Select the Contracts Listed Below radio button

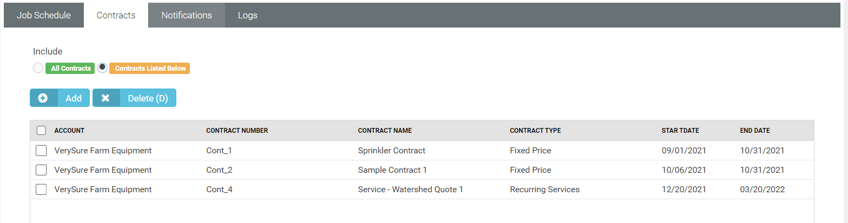[103, 68]
